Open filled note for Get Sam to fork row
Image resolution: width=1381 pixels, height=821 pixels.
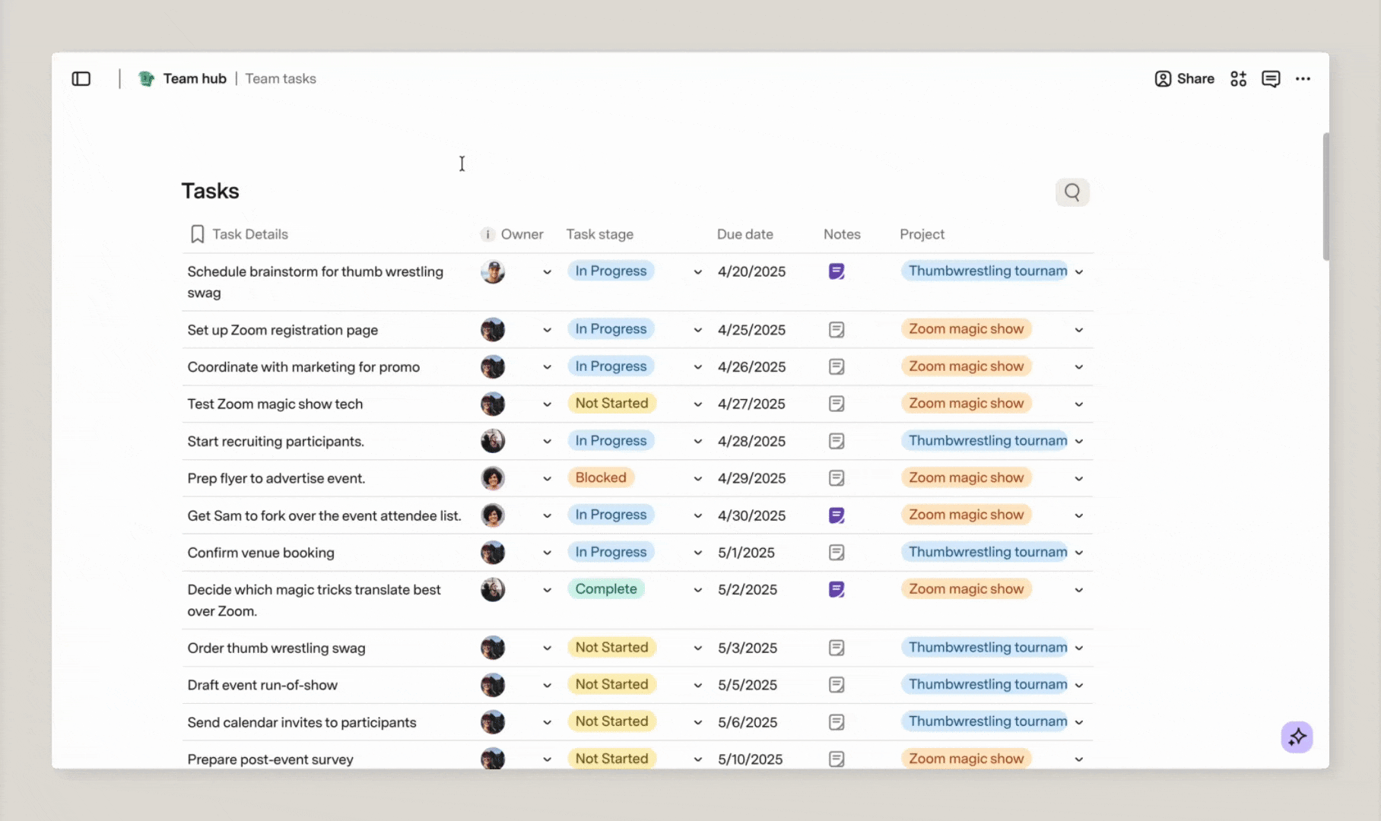[837, 515]
